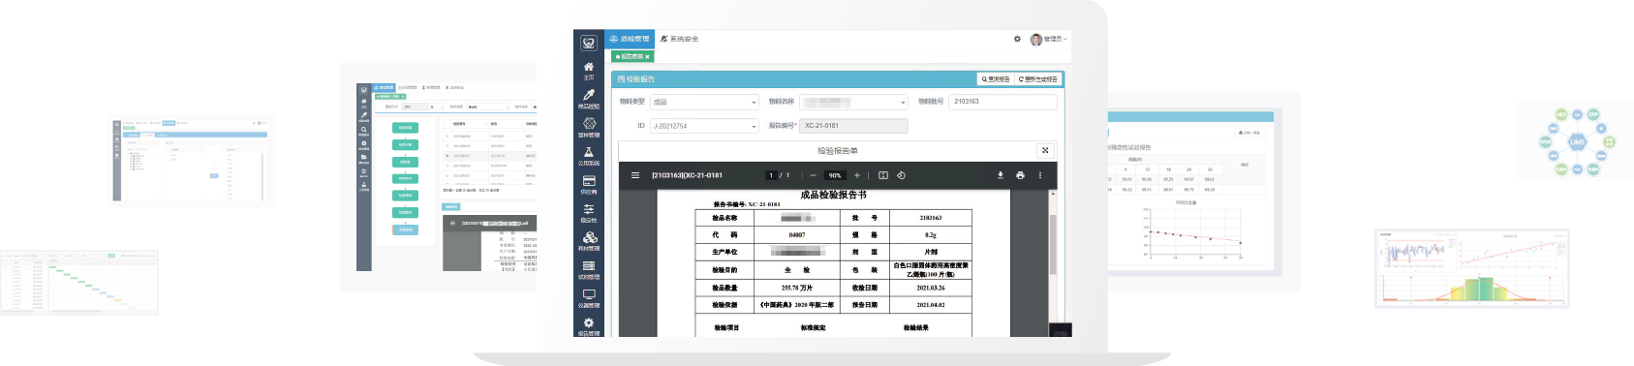Open the settings gear in top bar
1634x366 pixels.
[1017, 39]
